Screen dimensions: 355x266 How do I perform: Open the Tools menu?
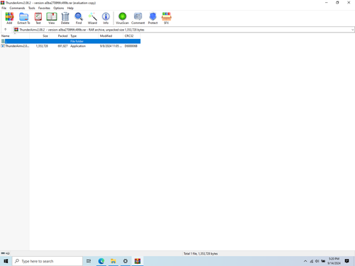click(32, 8)
